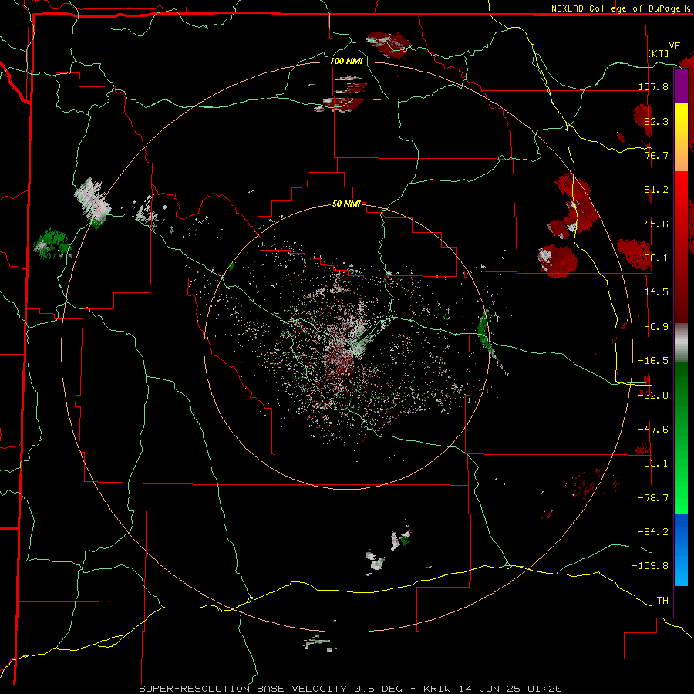Pick the black TH color bar segment
The height and width of the screenshot is (694, 694).
(x=681, y=601)
